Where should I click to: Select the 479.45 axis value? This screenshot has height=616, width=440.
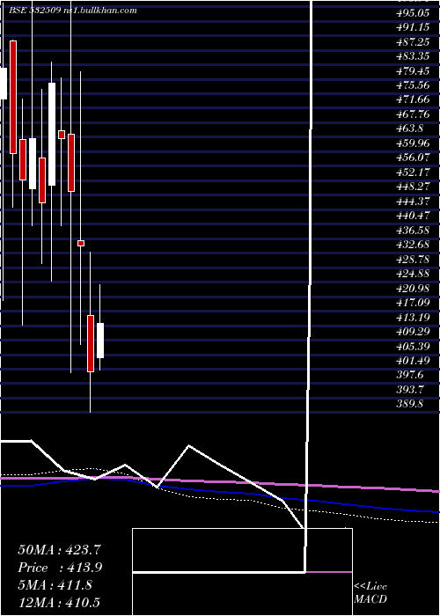(413, 71)
